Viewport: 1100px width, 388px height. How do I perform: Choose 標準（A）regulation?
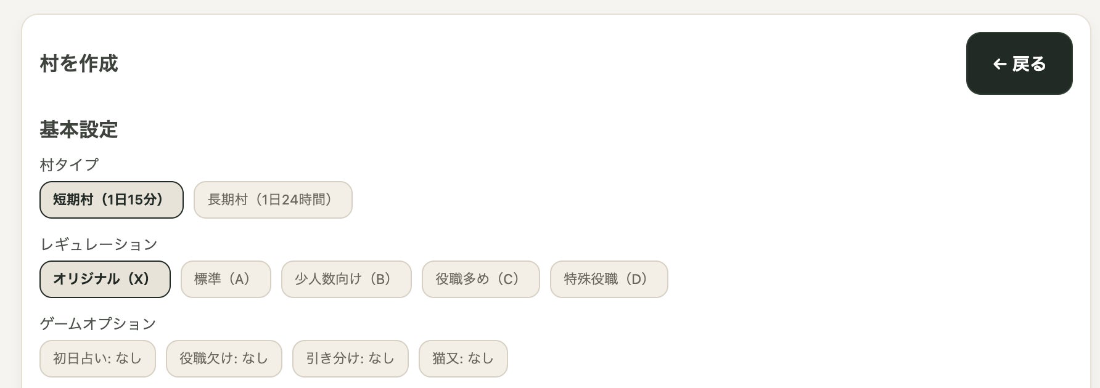click(x=225, y=279)
